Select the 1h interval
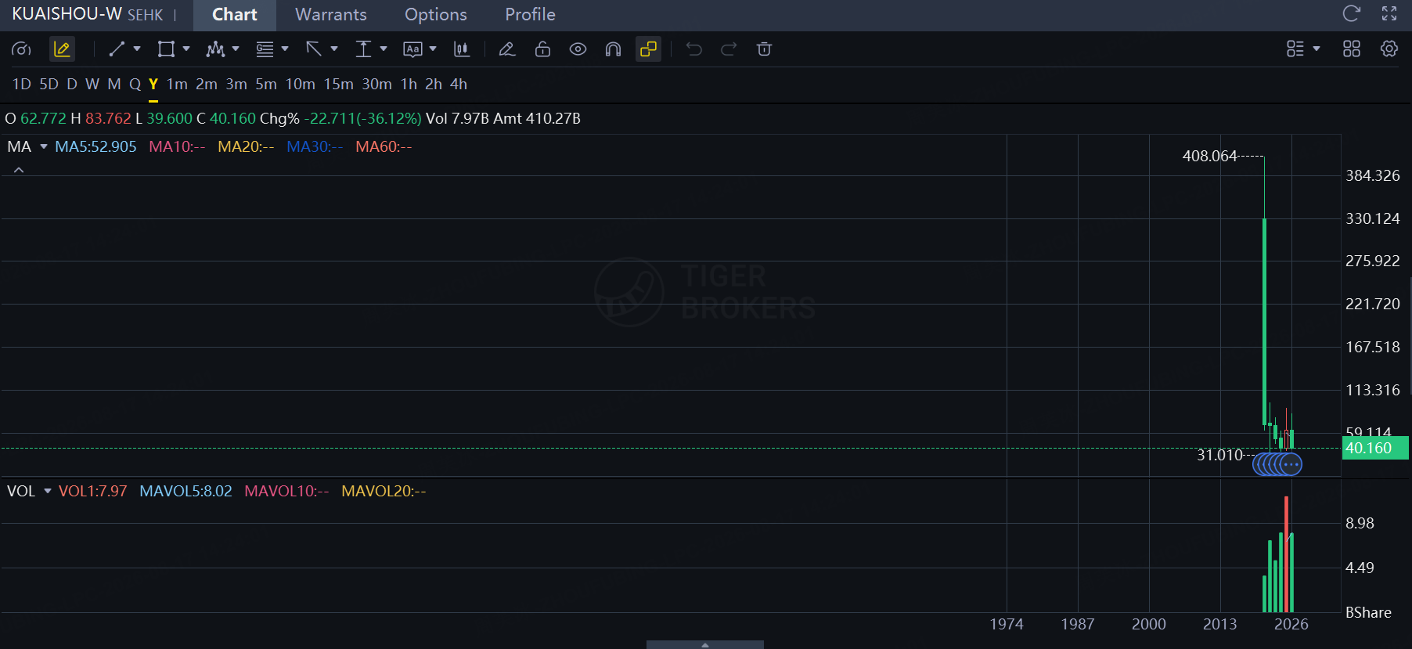This screenshot has width=1412, height=649. click(409, 84)
